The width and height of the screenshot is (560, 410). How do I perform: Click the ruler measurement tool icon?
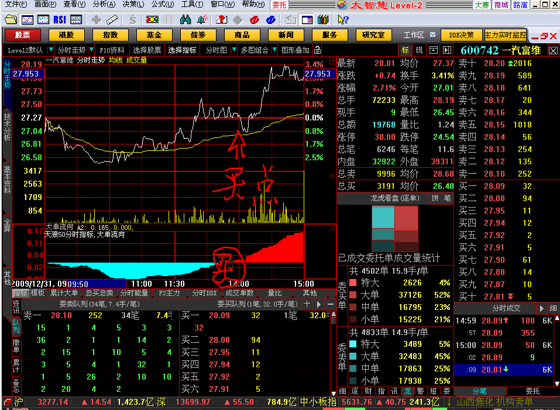(112, 20)
